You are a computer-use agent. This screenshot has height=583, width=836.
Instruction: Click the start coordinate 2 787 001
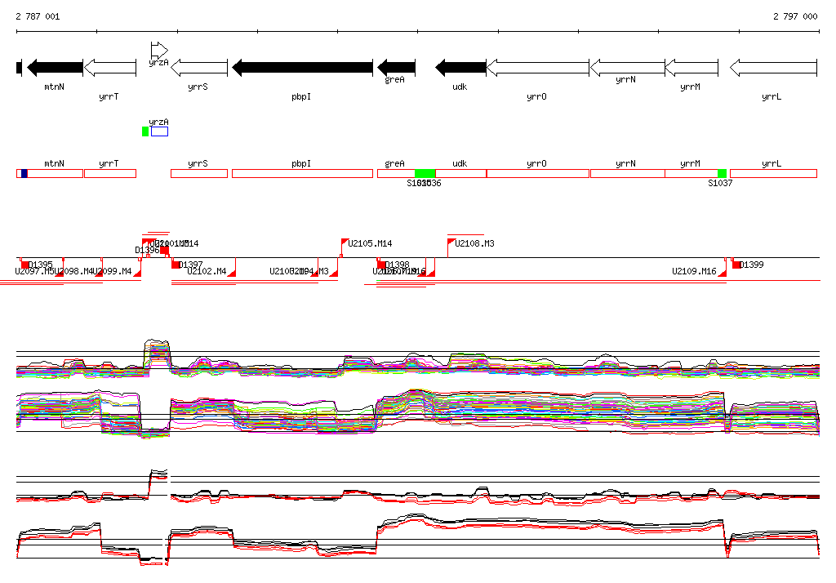click(38, 16)
